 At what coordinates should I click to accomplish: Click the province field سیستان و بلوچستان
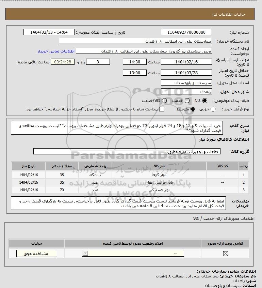tap(186, 83)
